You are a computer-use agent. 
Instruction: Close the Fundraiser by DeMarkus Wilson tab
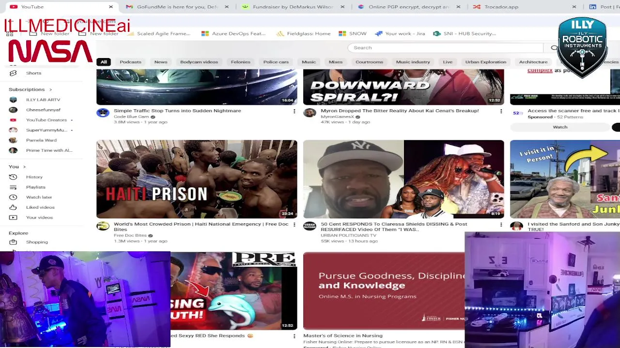pos(342,7)
